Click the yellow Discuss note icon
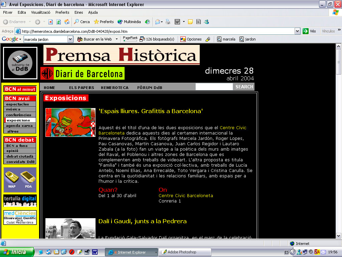Viewport: 342px width, 257px height. click(x=190, y=22)
